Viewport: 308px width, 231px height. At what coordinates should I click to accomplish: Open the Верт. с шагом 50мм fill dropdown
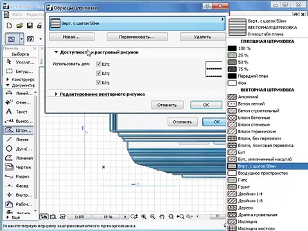click(x=137, y=23)
